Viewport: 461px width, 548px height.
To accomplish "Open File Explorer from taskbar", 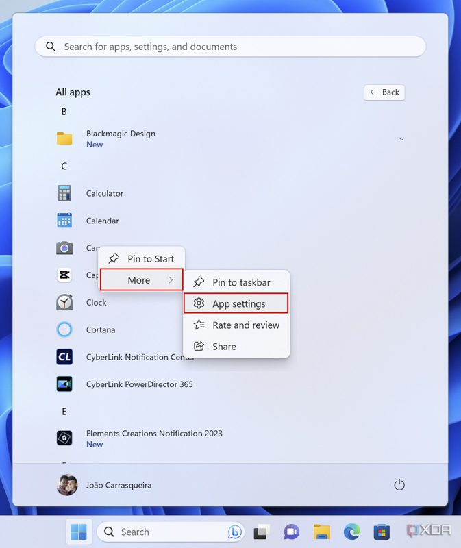I will click(321, 532).
